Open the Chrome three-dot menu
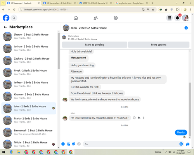This screenshot has height=155, width=194. [191, 10]
